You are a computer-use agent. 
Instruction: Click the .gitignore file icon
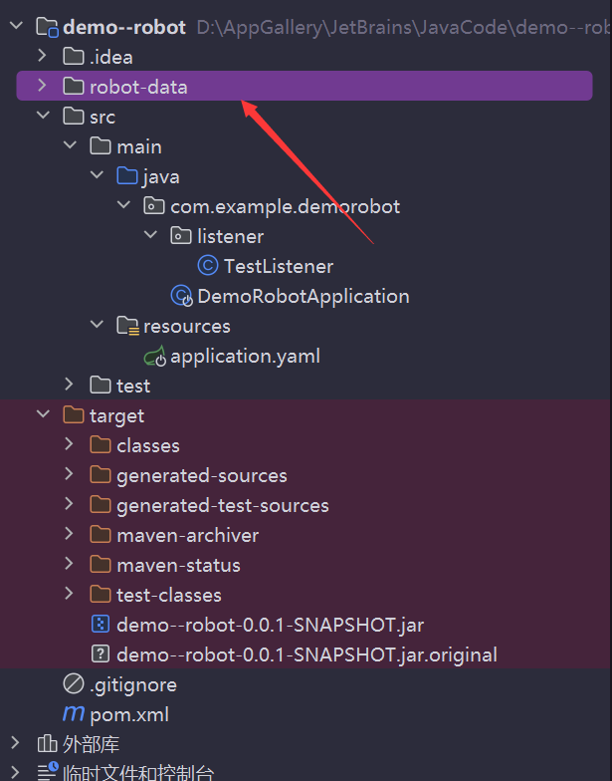[x=74, y=684]
